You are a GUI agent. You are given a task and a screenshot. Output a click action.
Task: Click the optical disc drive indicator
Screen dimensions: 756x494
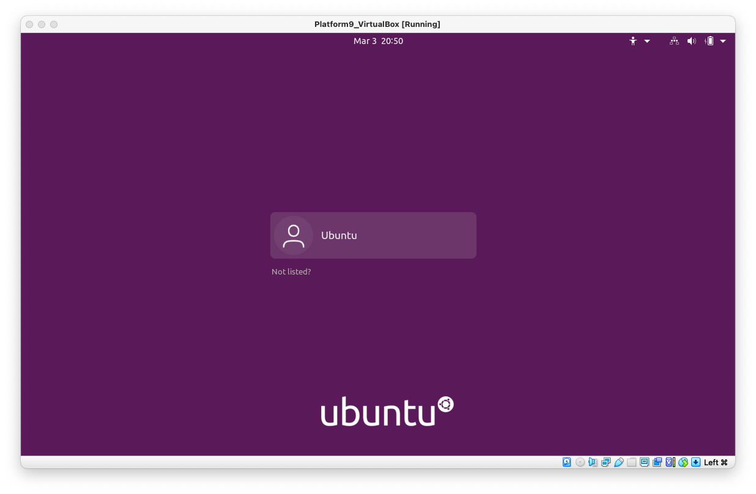pos(580,462)
